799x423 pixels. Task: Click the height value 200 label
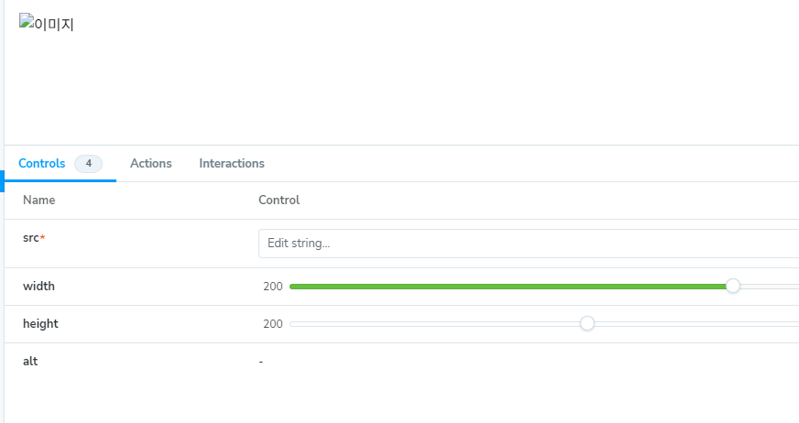pyautogui.click(x=273, y=324)
